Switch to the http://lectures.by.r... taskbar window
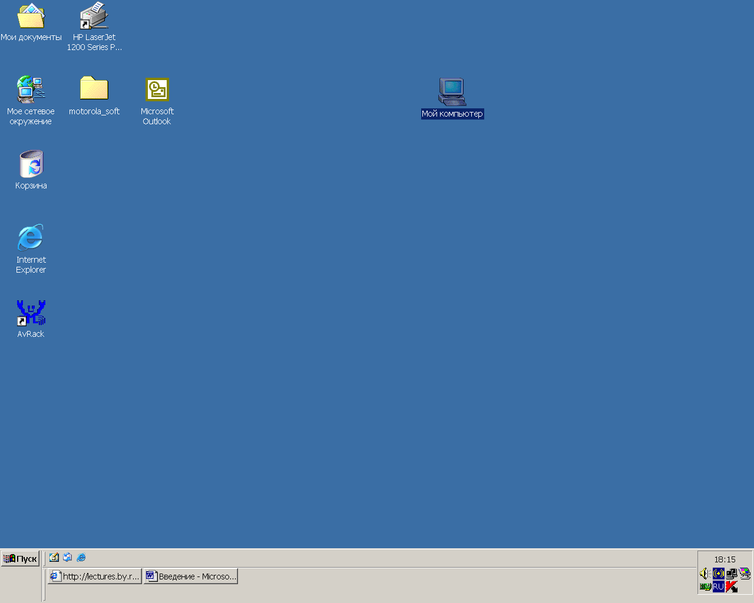 click(95, 577)
